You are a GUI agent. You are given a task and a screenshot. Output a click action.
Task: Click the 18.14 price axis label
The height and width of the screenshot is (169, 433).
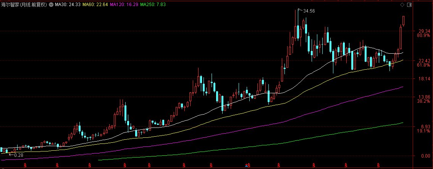(x=425, y=79)
